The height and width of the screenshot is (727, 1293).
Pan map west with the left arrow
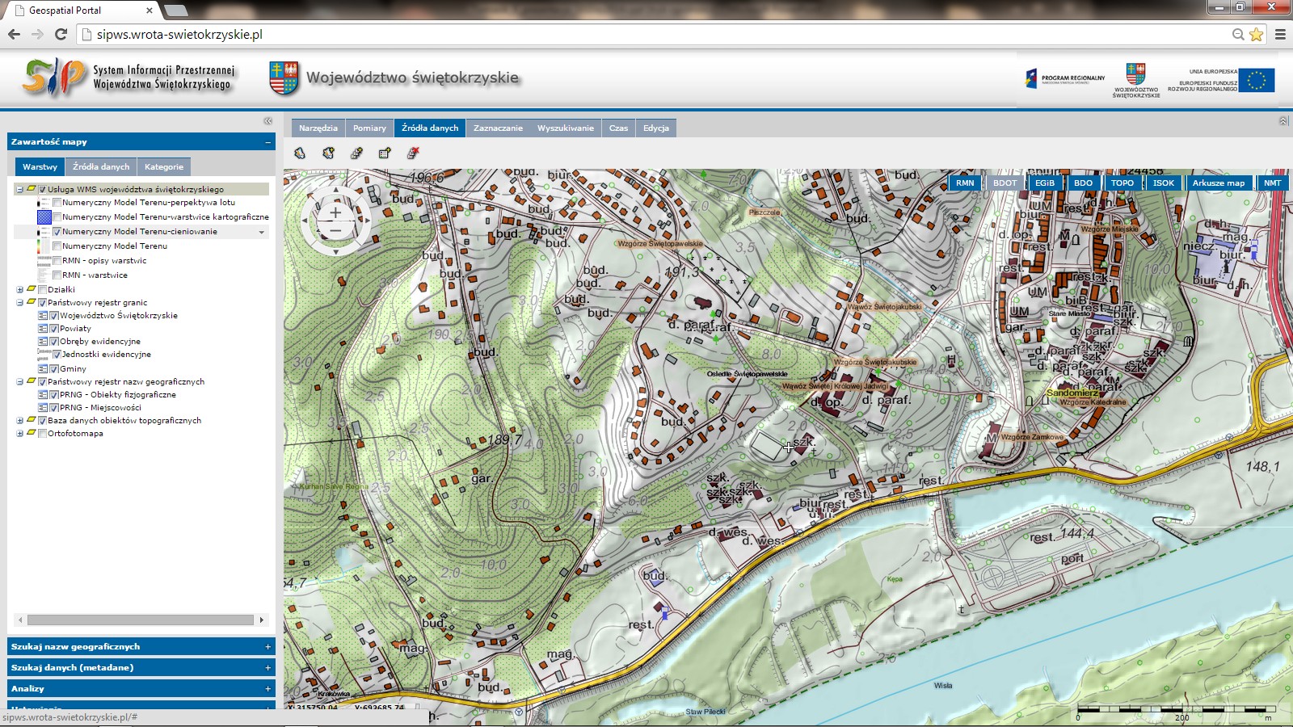[x=305, y=220]
